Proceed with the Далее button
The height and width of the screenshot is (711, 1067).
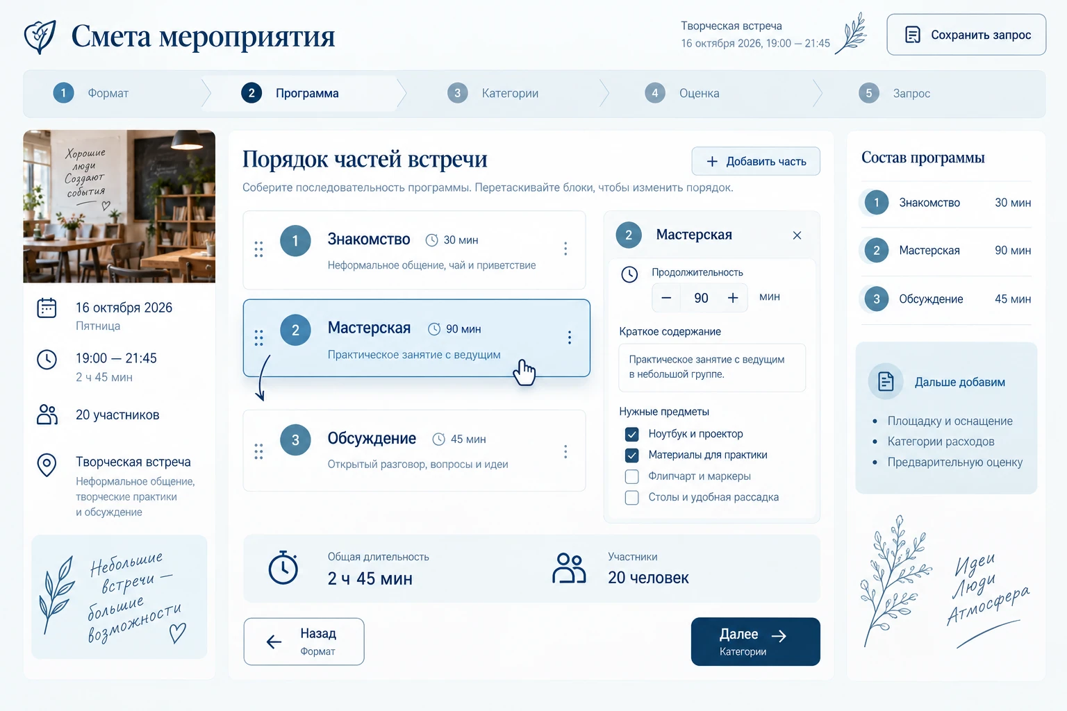[x=756, y=642]
